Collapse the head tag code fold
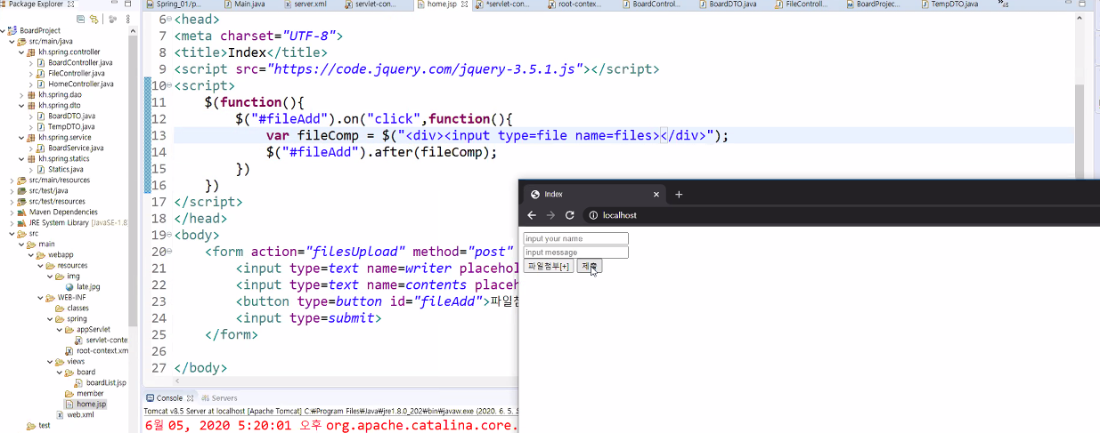 [169, 20]
